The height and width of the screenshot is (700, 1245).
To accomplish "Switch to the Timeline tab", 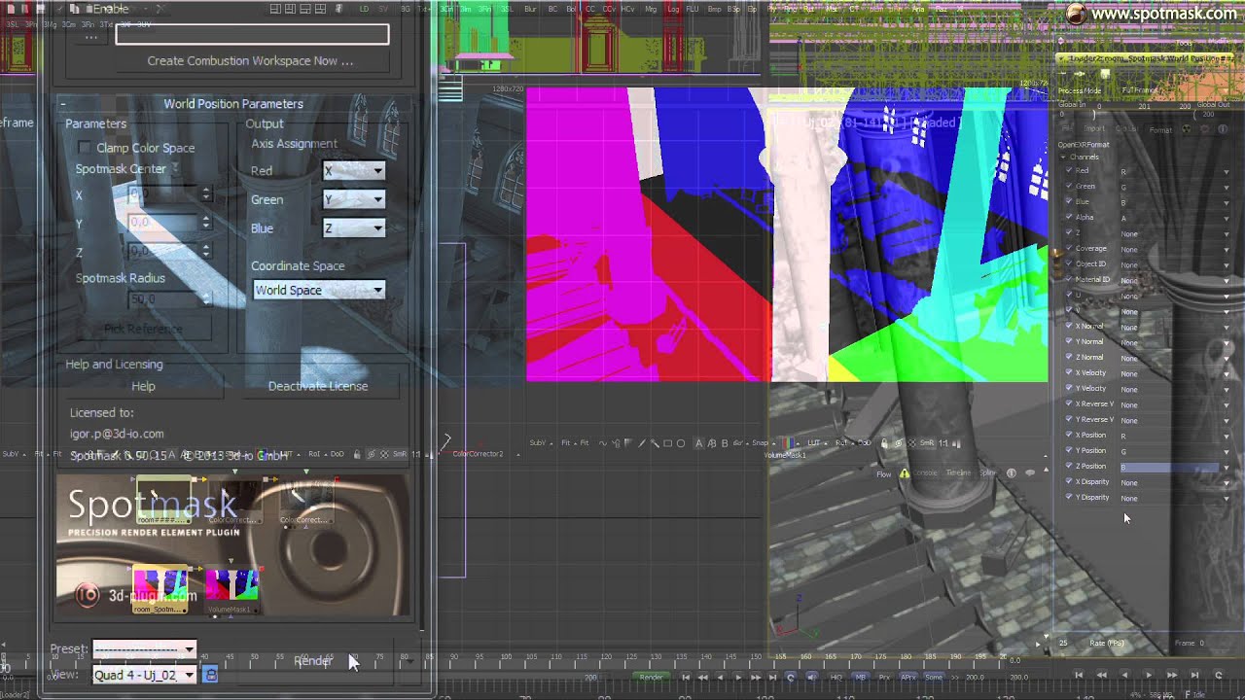I will (959, 473).
